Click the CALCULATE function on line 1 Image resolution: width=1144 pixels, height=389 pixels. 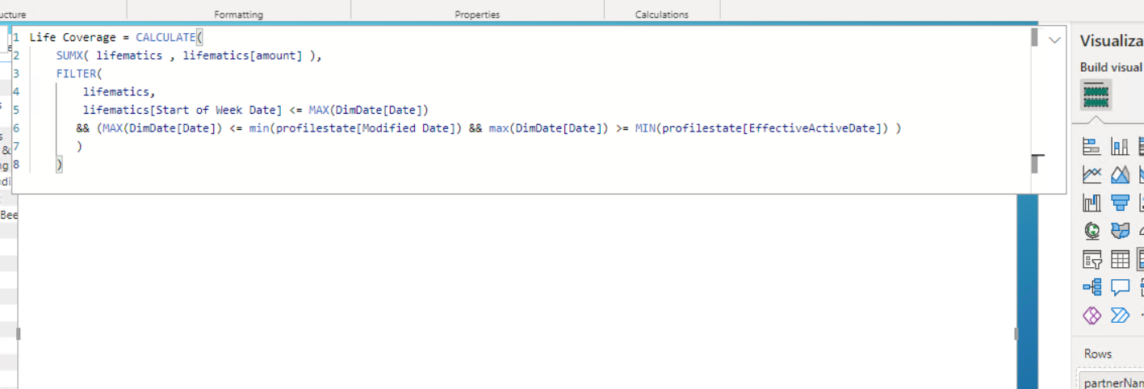point(166,37)
